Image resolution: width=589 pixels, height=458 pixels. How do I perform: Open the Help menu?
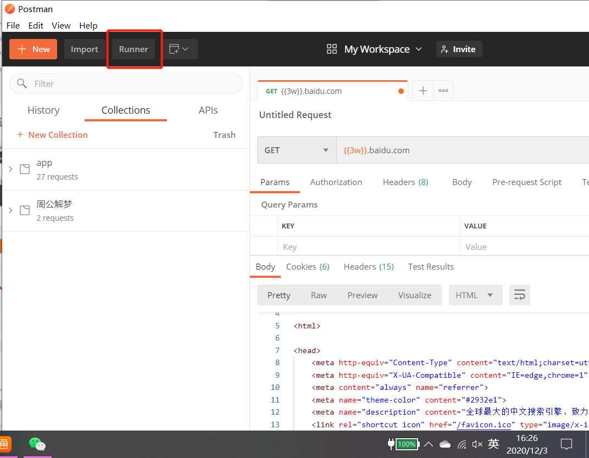[x=88, y=25]
